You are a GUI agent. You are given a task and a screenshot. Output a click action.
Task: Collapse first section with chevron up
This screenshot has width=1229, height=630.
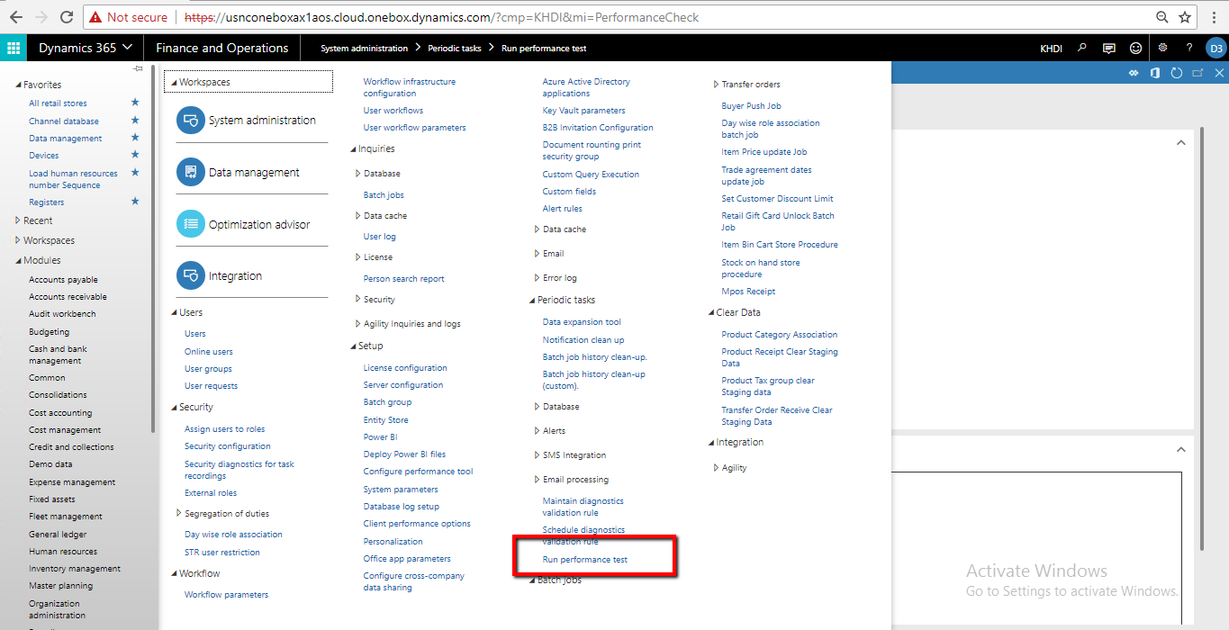click(x=1181, y=142)
